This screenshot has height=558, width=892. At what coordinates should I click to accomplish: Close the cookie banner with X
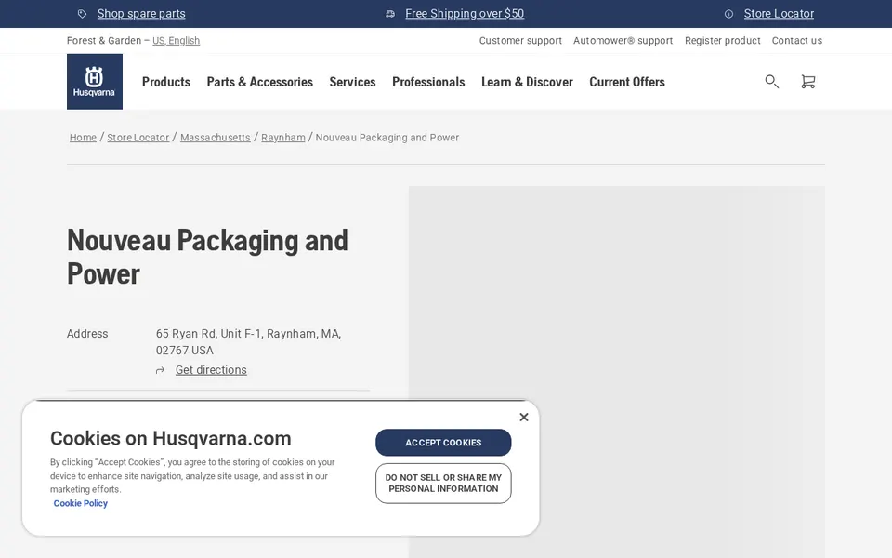tap(524, 417)
